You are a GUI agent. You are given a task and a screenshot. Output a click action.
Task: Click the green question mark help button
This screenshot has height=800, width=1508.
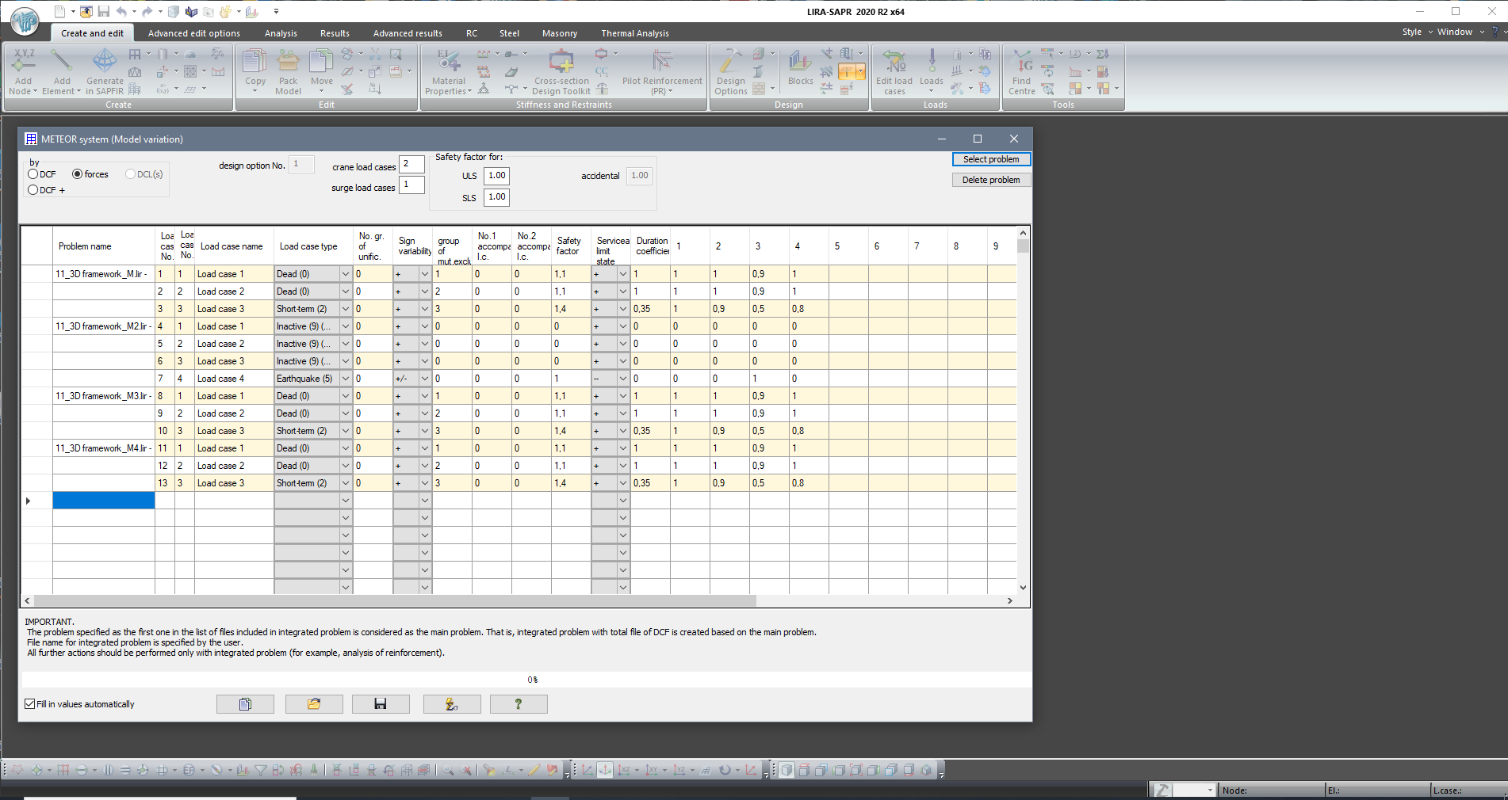(x=519, y=704)
